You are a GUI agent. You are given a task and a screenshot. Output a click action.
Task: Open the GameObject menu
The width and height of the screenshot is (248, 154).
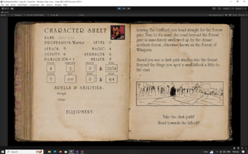(x=23, y=5)
